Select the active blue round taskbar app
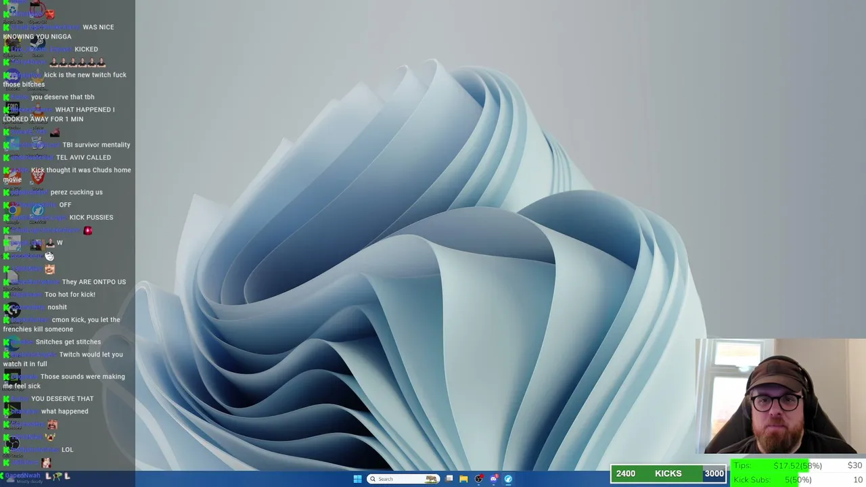Viewport: 866px width, 487px height. coord(508,479)
